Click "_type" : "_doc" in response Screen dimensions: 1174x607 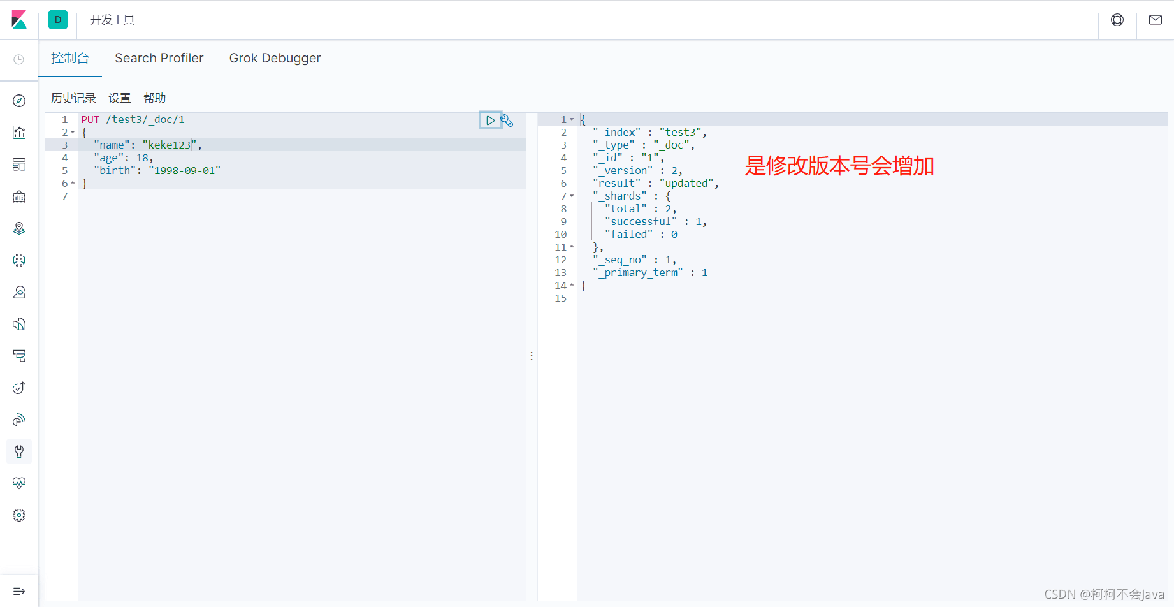pos(644,145)
